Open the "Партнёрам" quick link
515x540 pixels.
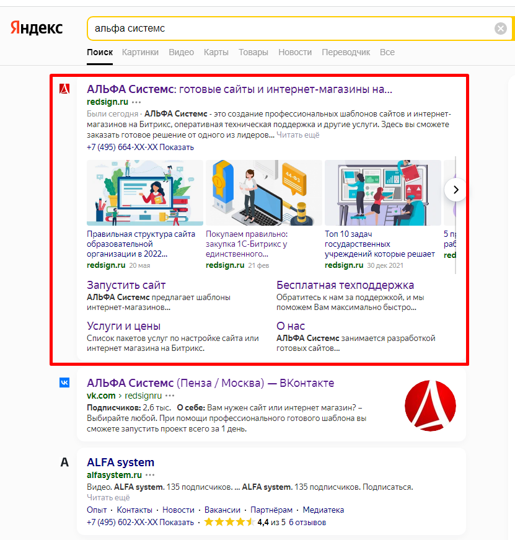point(271,510)
